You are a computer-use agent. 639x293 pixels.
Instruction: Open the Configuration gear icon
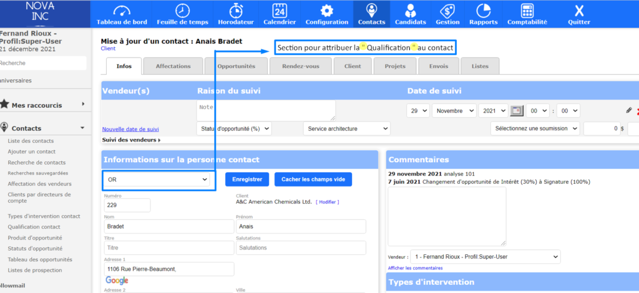coord(326,11)
